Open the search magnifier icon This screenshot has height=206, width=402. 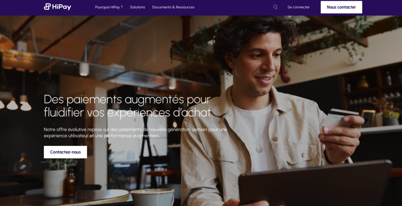point(275,7)
